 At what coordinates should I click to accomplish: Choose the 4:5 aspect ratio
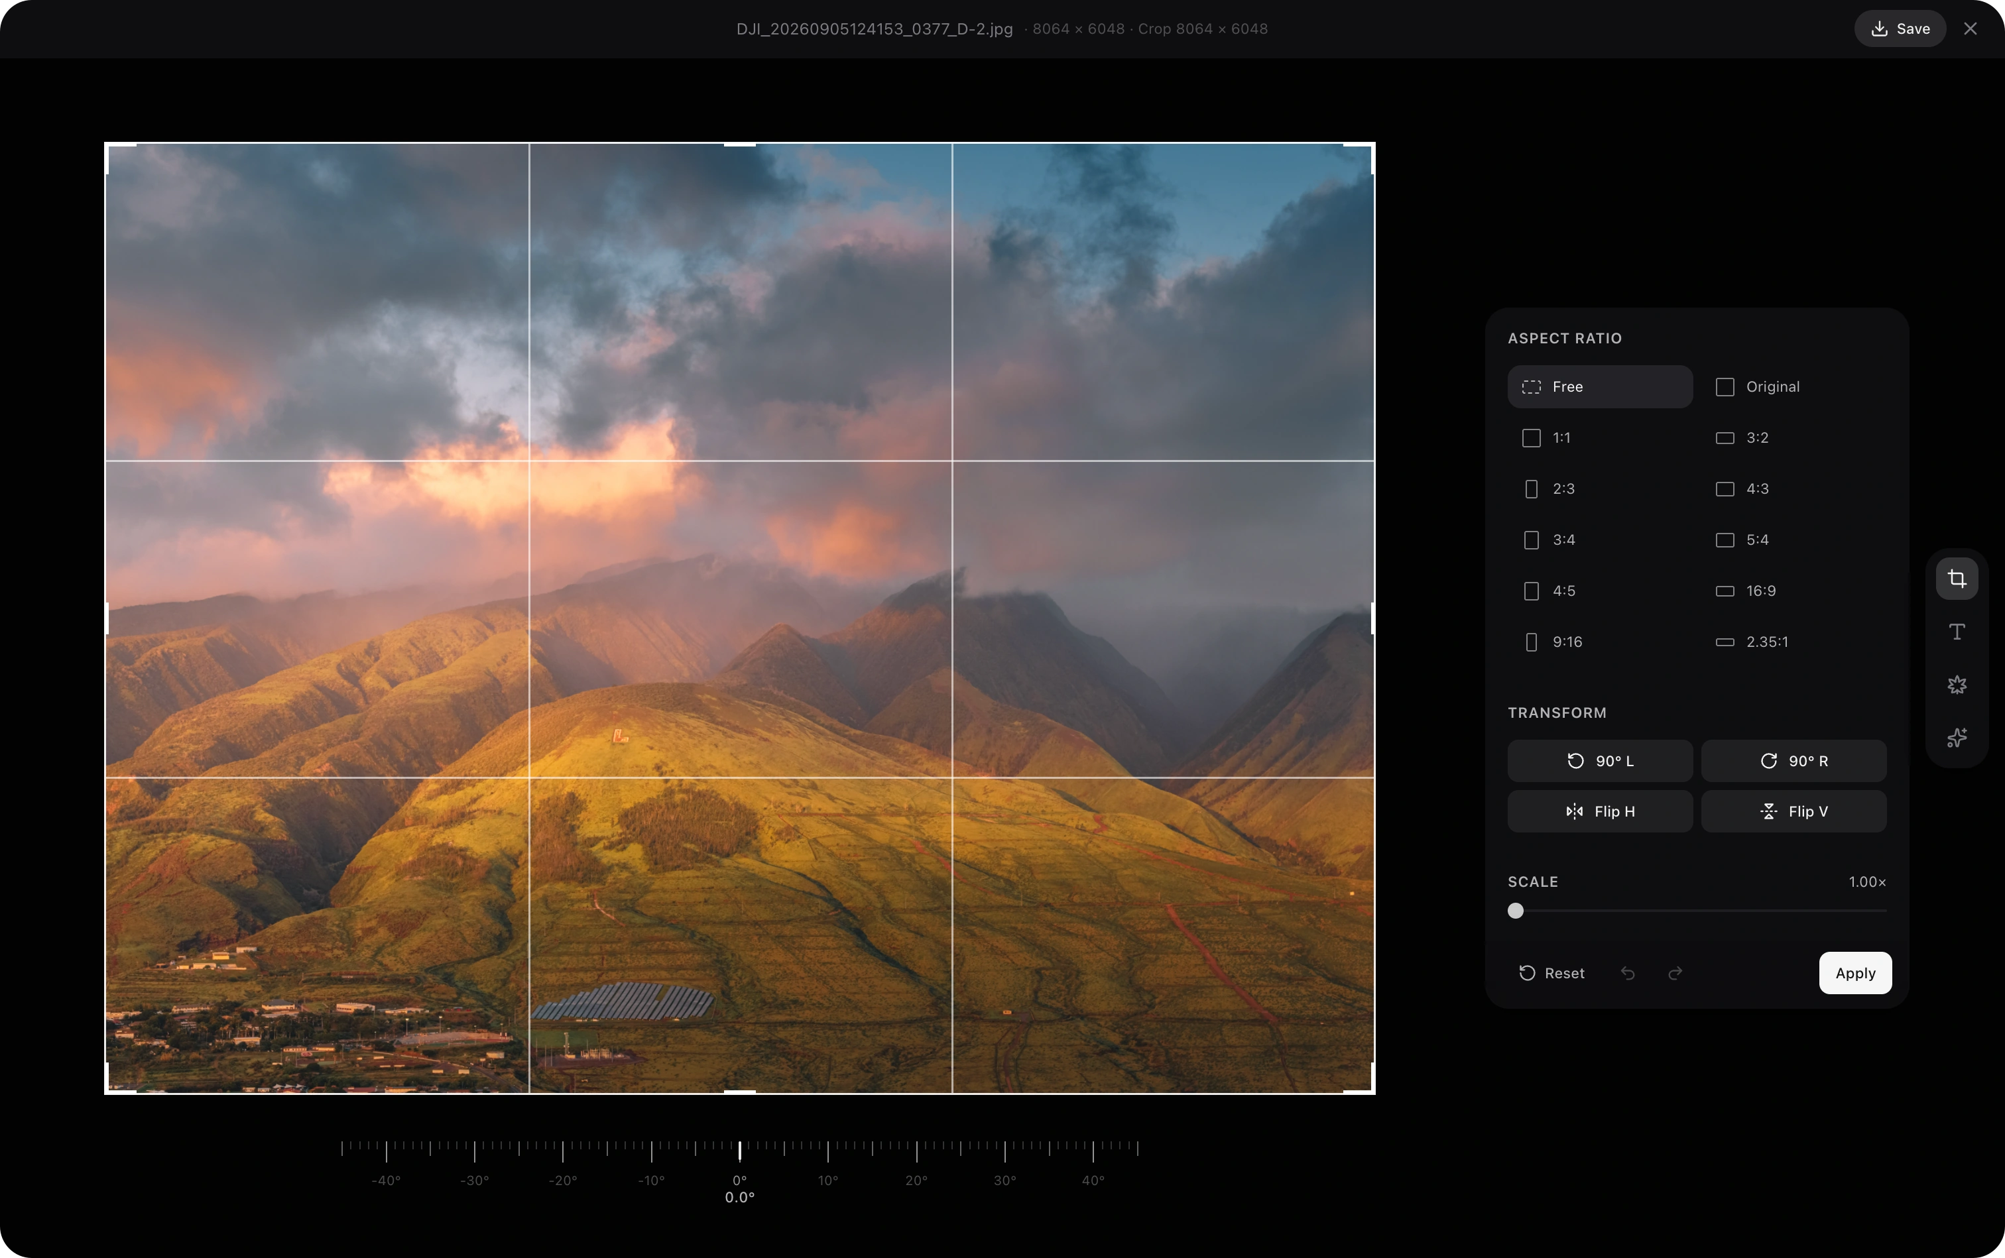(x=1600, y=591)
